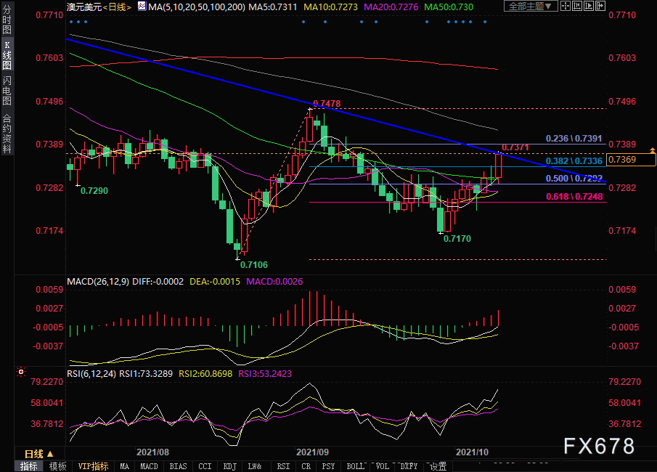Select the MACD indicator button

click(149, 466)
